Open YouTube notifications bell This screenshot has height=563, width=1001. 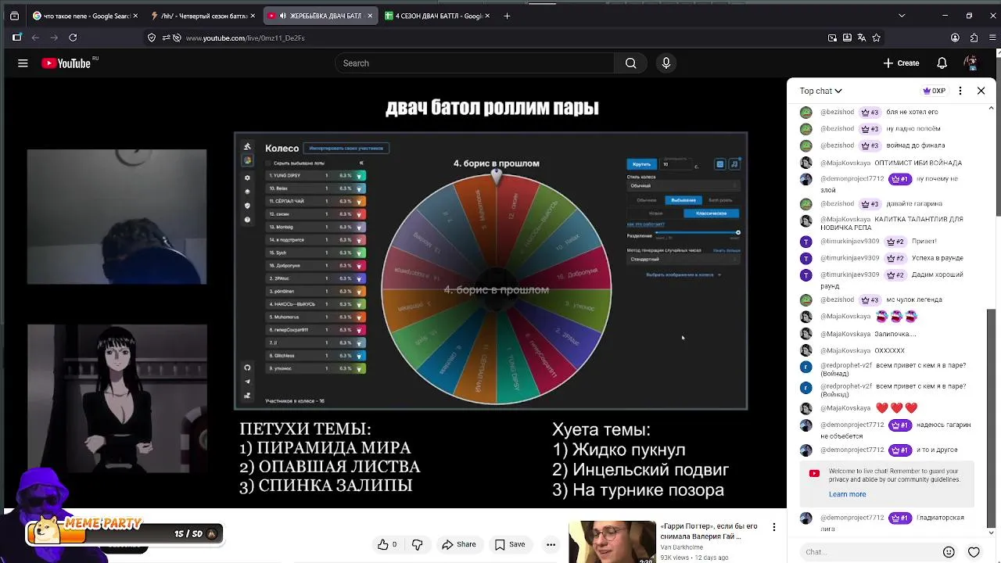942,63
